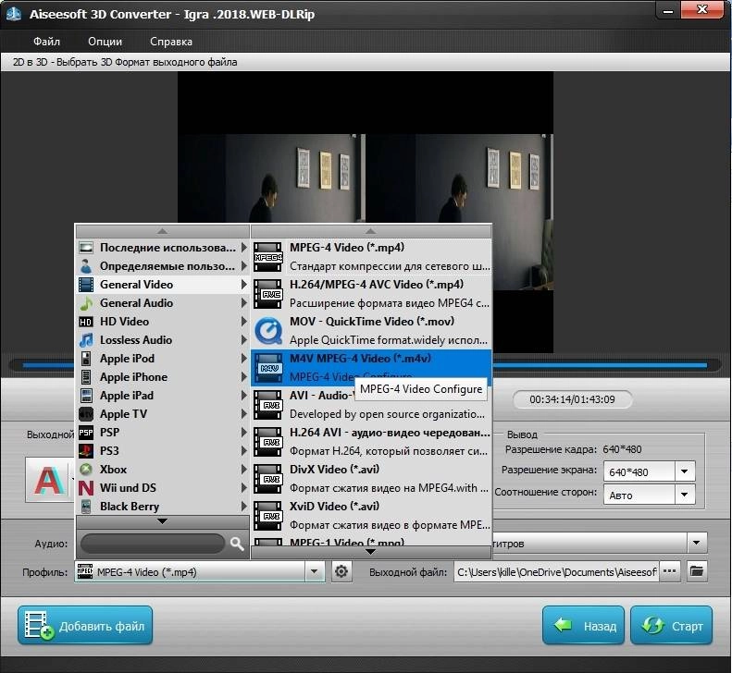Click the General Video film icon
Screen dimensions: 732x673
[x=86, y=285]
